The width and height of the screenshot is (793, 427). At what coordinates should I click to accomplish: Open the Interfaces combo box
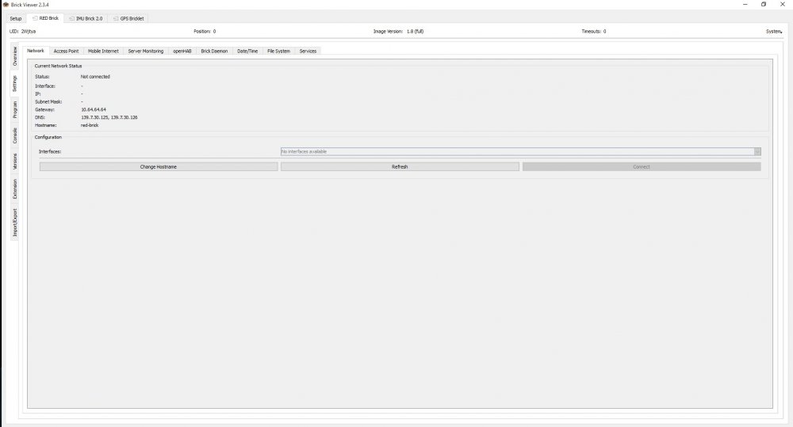click(x=520, y=151)
